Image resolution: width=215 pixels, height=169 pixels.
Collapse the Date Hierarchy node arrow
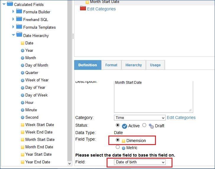[x=13, y=35]
